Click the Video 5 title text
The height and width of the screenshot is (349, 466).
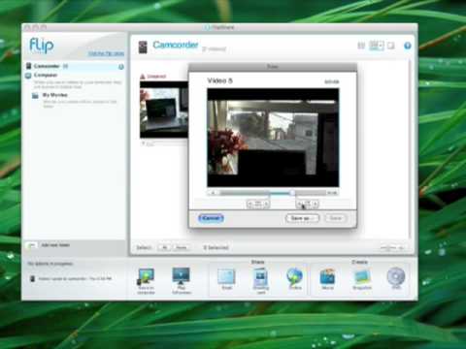[x=219, y=80]
